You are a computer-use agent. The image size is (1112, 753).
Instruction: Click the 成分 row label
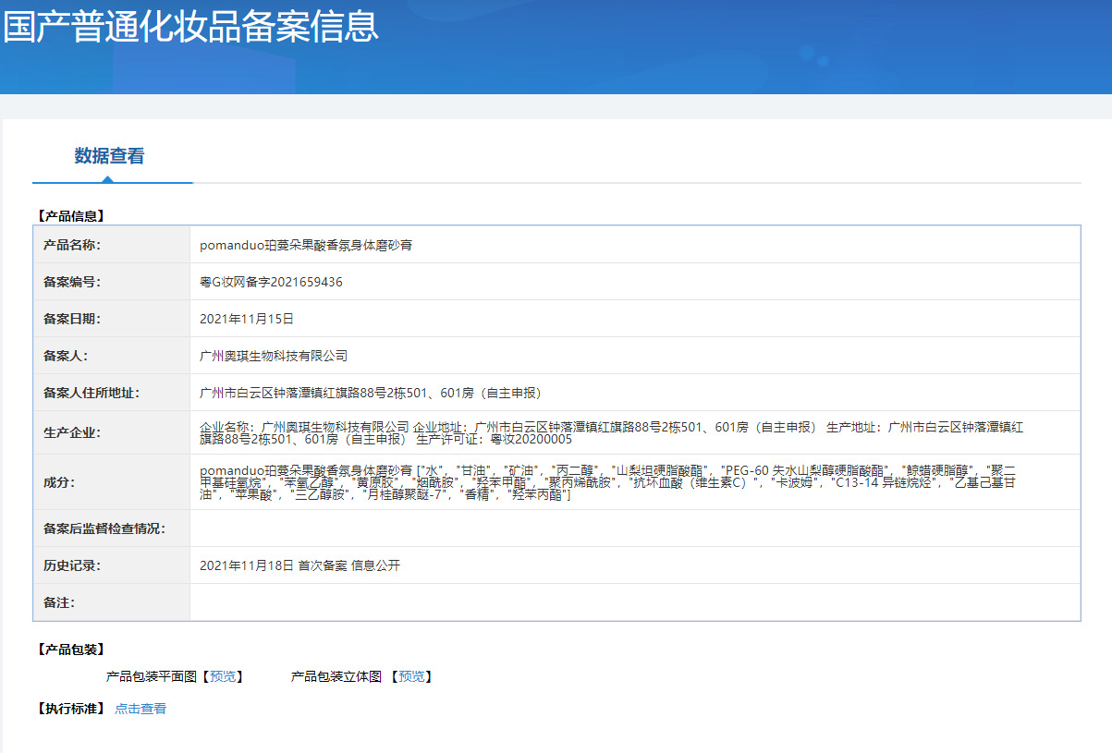coord(59,482)
